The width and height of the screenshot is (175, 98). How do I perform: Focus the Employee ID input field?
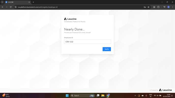click(x=87, y=42)
